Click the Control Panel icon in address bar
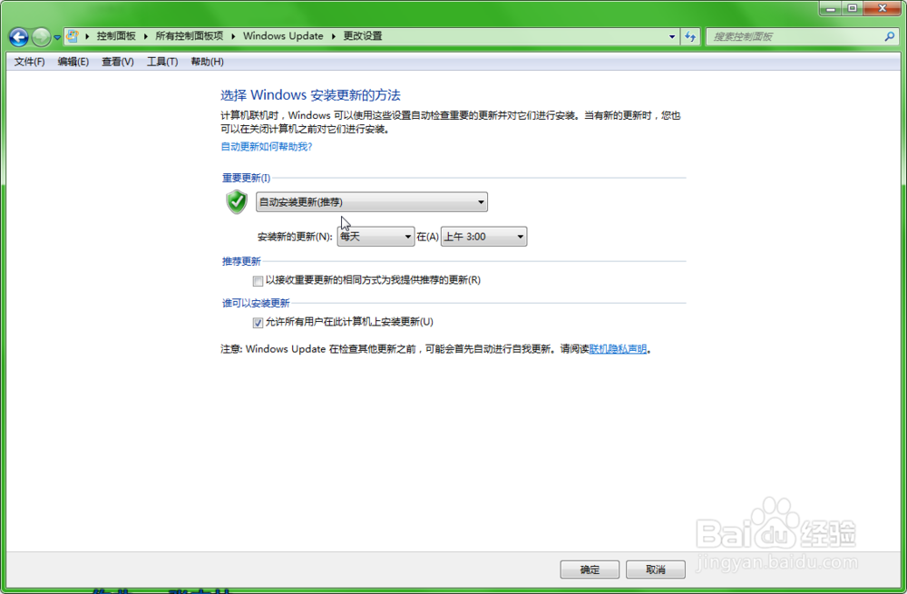The width and height of the screenshot is (907, 594). (x=72, y=36)
